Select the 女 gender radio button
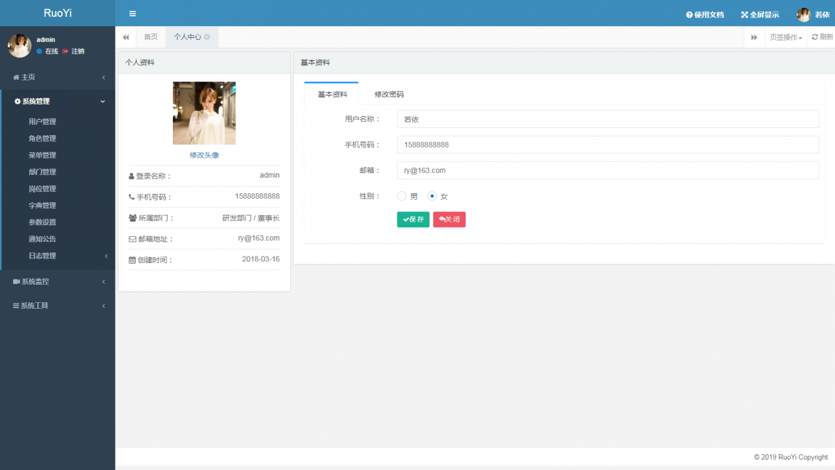The image size is (835, 470). 432,196
